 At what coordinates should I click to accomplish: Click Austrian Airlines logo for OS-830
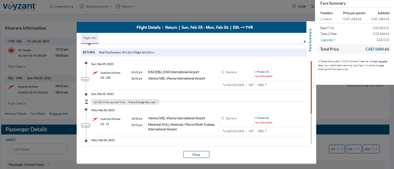click(95, 73)
